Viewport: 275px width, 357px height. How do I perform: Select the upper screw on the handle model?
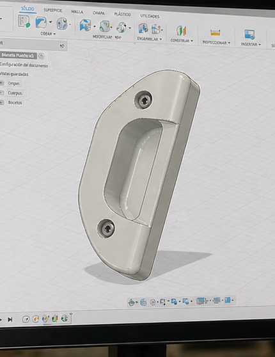click(x=143, y=100)
